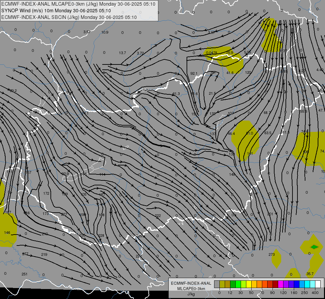Click the map value 92.1

pos(194,73)
